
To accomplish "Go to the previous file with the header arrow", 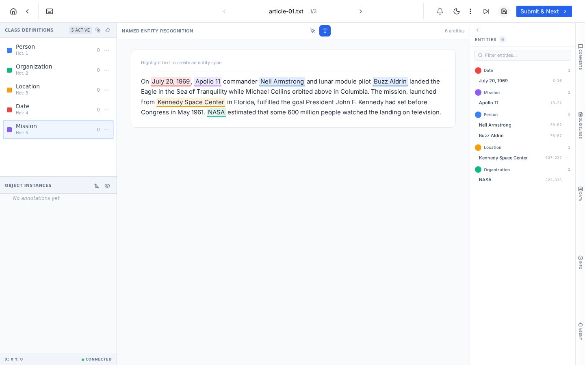I will [x=224, y=11].
